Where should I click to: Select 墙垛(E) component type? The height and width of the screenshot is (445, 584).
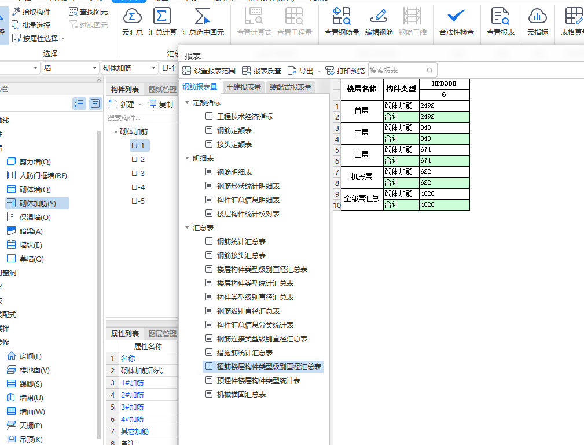click(24, 245)
